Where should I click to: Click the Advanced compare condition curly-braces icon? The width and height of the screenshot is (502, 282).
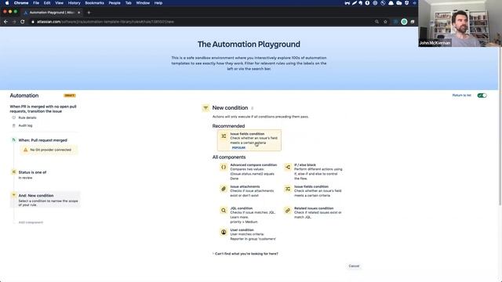coord(224,167)
